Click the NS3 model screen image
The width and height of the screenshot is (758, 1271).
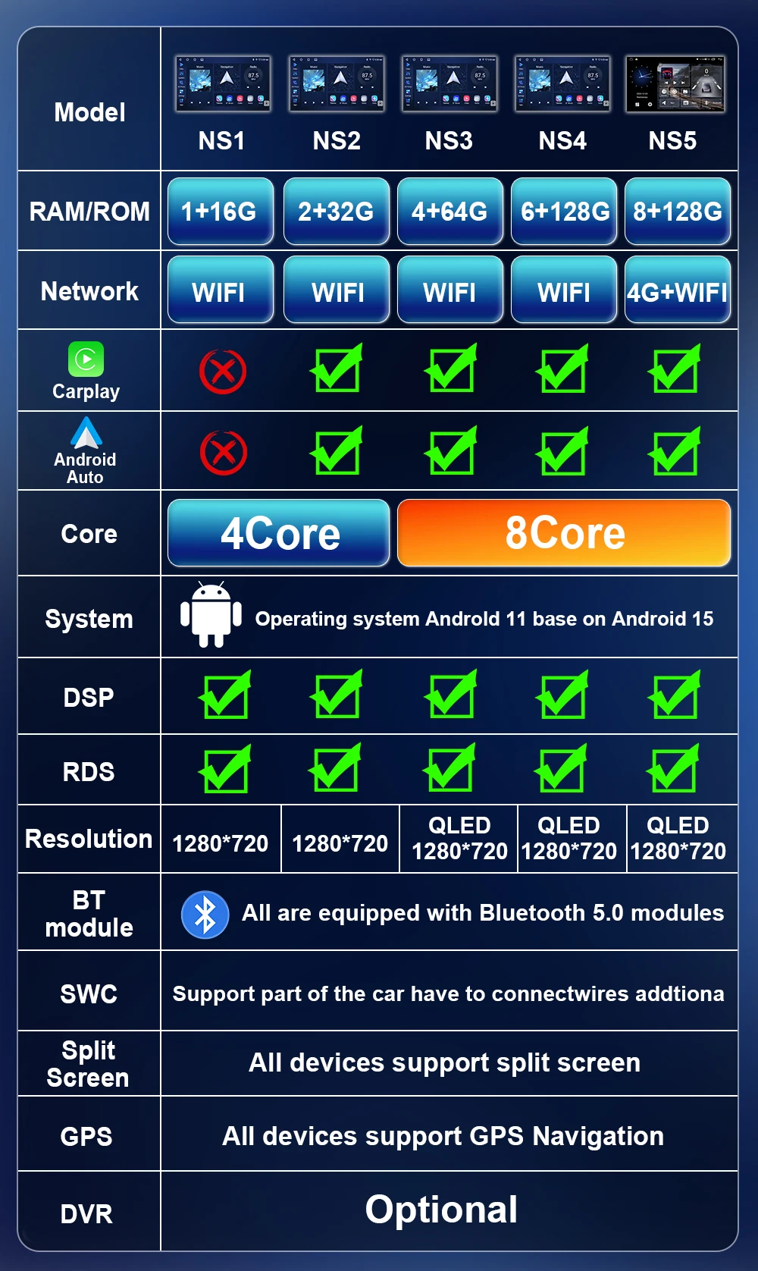449,83
